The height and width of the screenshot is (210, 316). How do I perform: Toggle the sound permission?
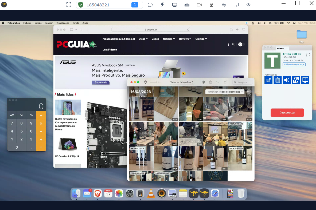click(x=287, y=80)
